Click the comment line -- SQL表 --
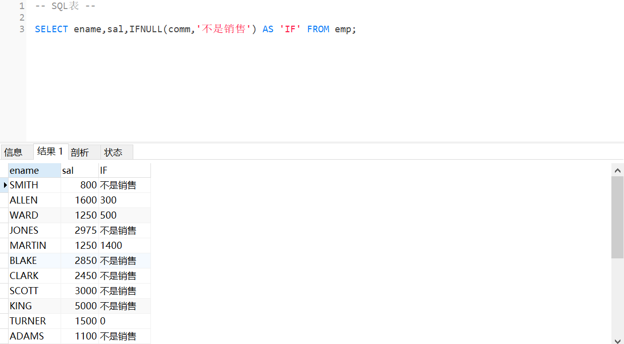Viewport: 624px width, 344px height. 65,7
